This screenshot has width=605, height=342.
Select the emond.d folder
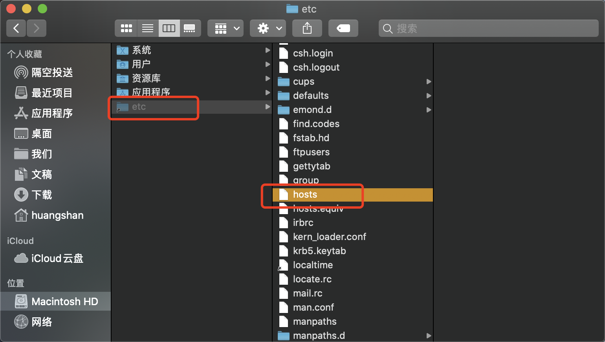353,110
